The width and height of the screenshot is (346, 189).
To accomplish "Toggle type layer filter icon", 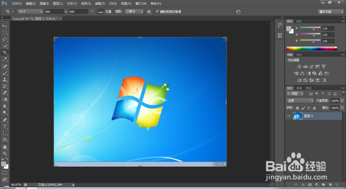I will pyautogui.click(x=323, y=93).
